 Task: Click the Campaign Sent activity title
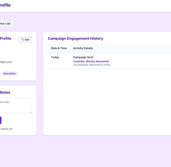[x=83, y=57]
